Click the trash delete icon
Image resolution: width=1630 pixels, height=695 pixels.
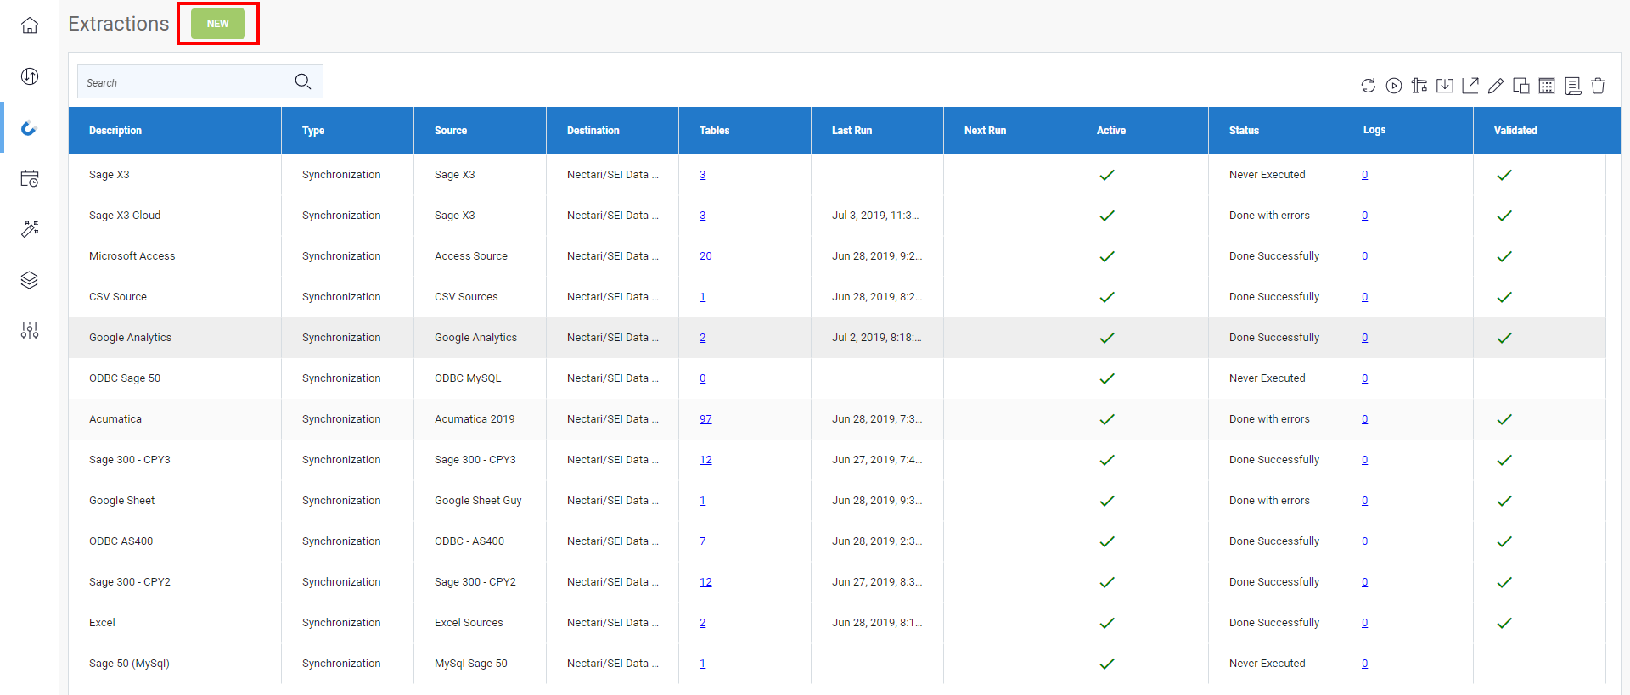pyautogui.click(x=1598, y=86)
